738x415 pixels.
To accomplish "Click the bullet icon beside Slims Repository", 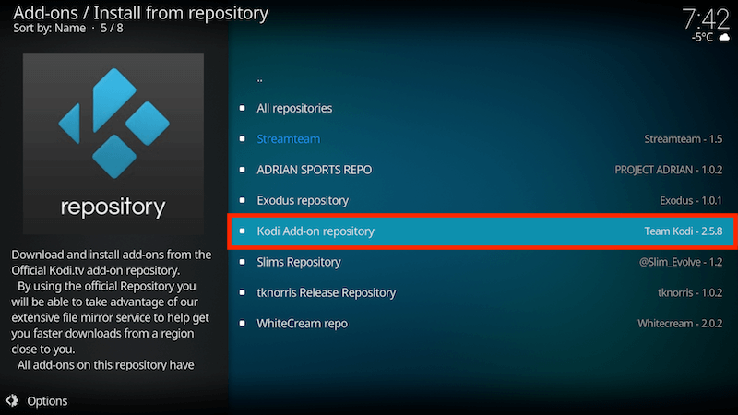I will click(x=242, y=262).
